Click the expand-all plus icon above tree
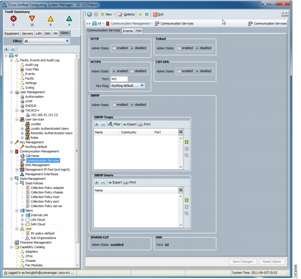The height and width of the screenshot is (279, 301). click(x=6, y=49)
